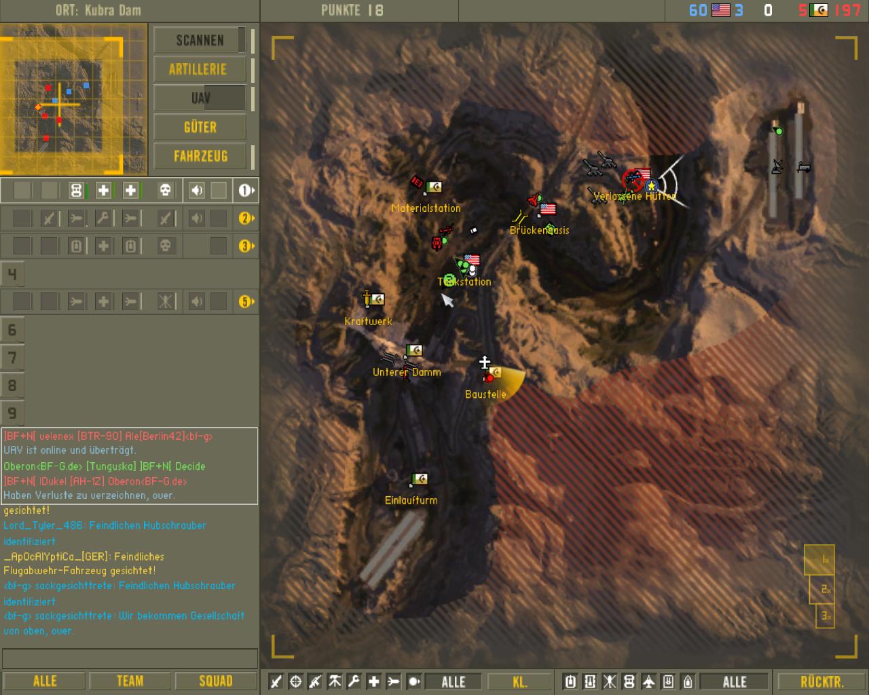Switch chat channel to TEAM
The image size is (869, 695).
pos(130,681)
